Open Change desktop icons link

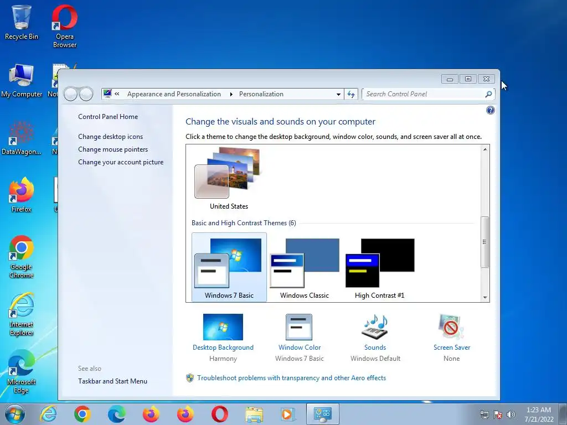pos(110,137)
